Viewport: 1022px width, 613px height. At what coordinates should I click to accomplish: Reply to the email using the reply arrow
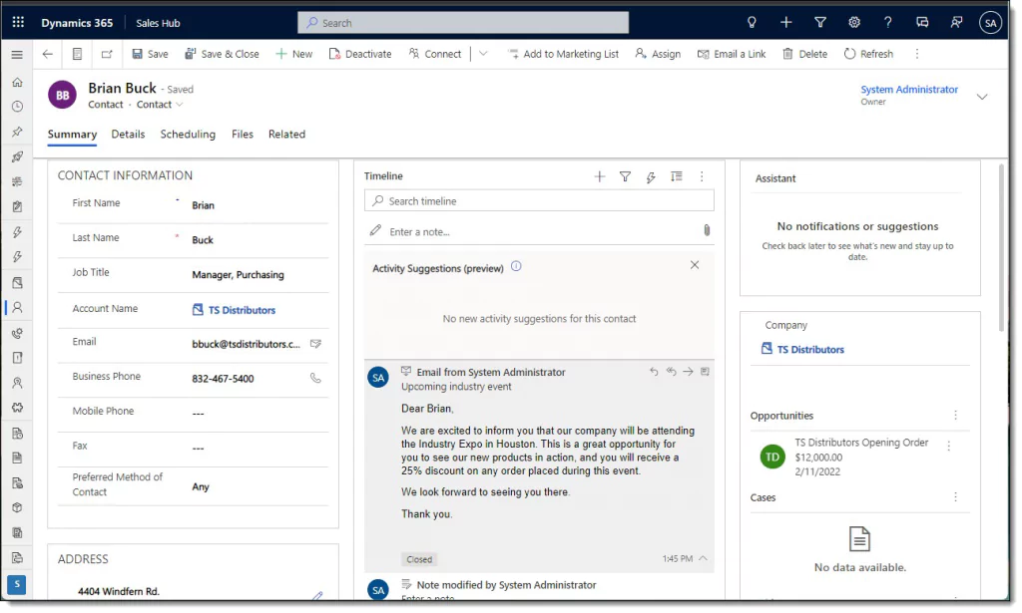[x=654, y=372]
